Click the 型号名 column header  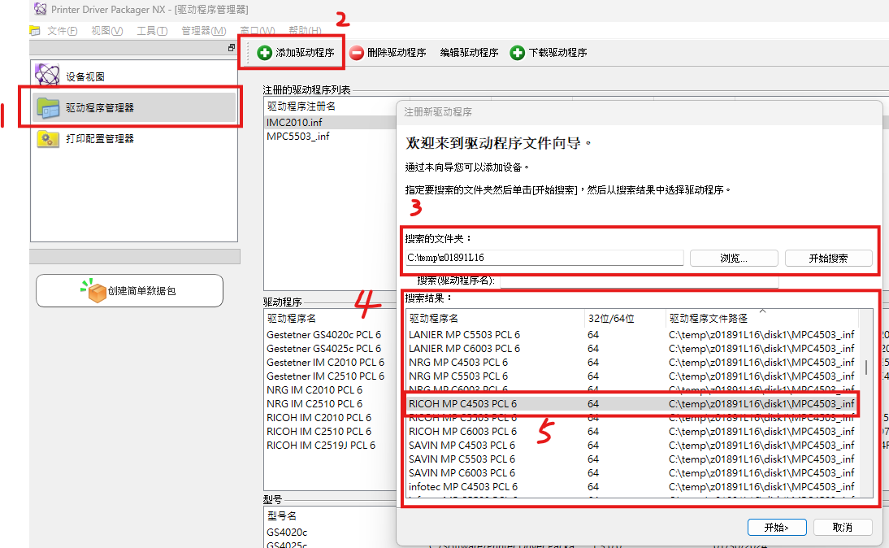(331, 515)
